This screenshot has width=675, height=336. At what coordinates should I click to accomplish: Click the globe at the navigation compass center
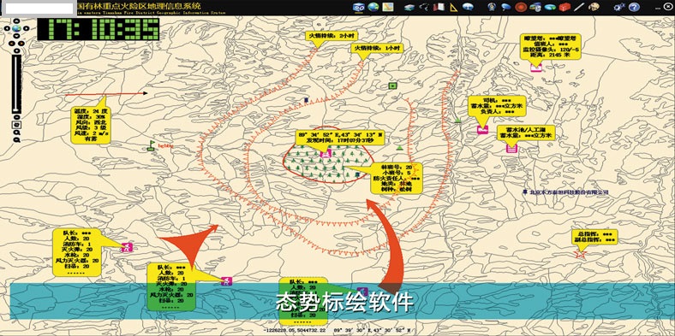(16, 28)
